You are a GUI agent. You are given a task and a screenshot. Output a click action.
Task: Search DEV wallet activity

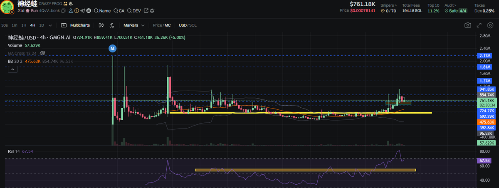point(134,11)
